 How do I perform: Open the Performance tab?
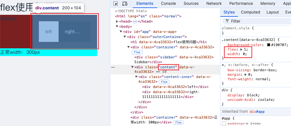241,4
